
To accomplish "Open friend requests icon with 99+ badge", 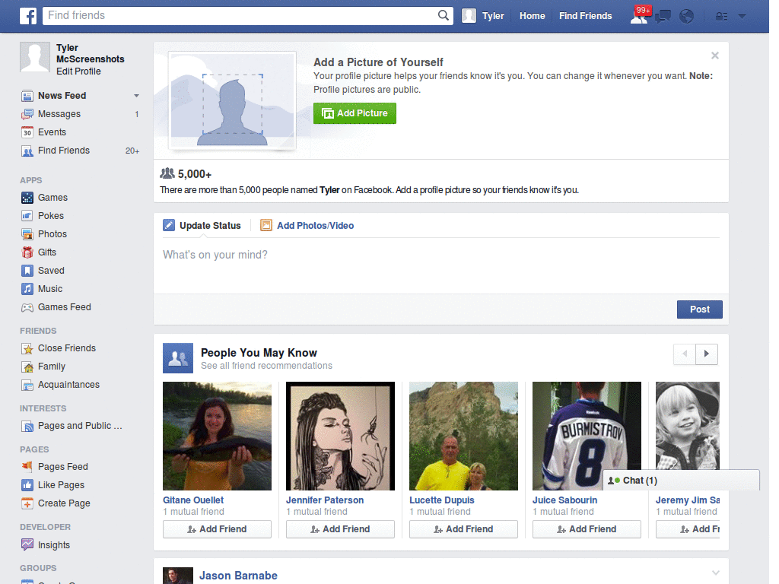I will pyautogui.click(x=639, y=16).
